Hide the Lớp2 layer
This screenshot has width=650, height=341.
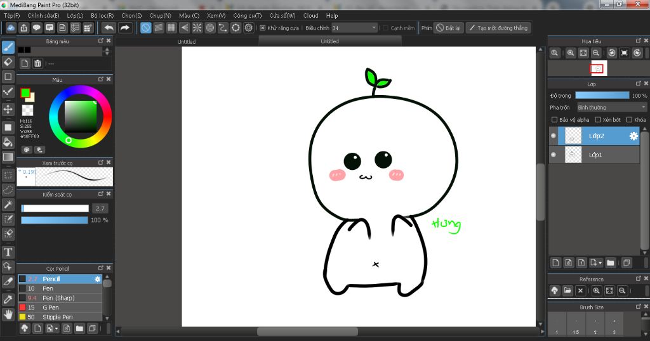click(554, 136)
